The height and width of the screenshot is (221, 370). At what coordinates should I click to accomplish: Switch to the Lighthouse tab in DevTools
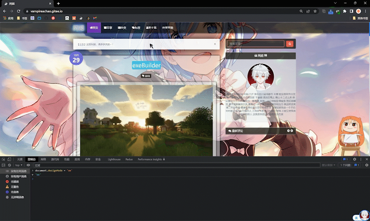[114, 159]
